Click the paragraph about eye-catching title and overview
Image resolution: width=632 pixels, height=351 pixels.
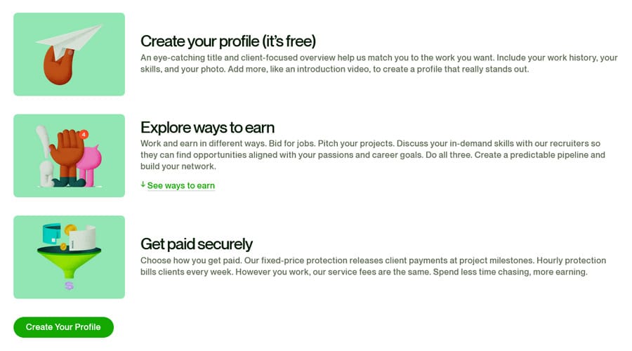tap(379, 63)
